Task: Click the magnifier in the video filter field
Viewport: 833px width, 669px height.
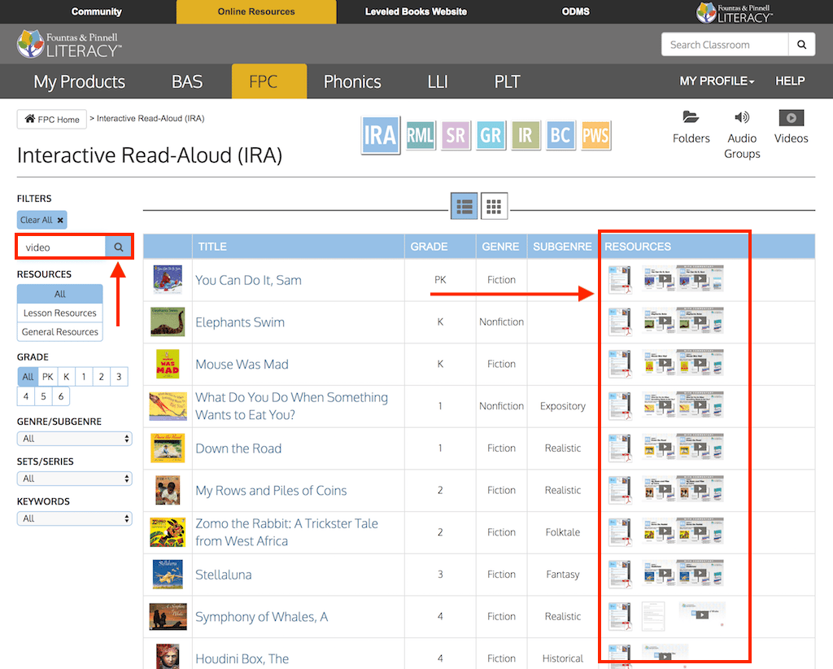Action: pos(119,246)
